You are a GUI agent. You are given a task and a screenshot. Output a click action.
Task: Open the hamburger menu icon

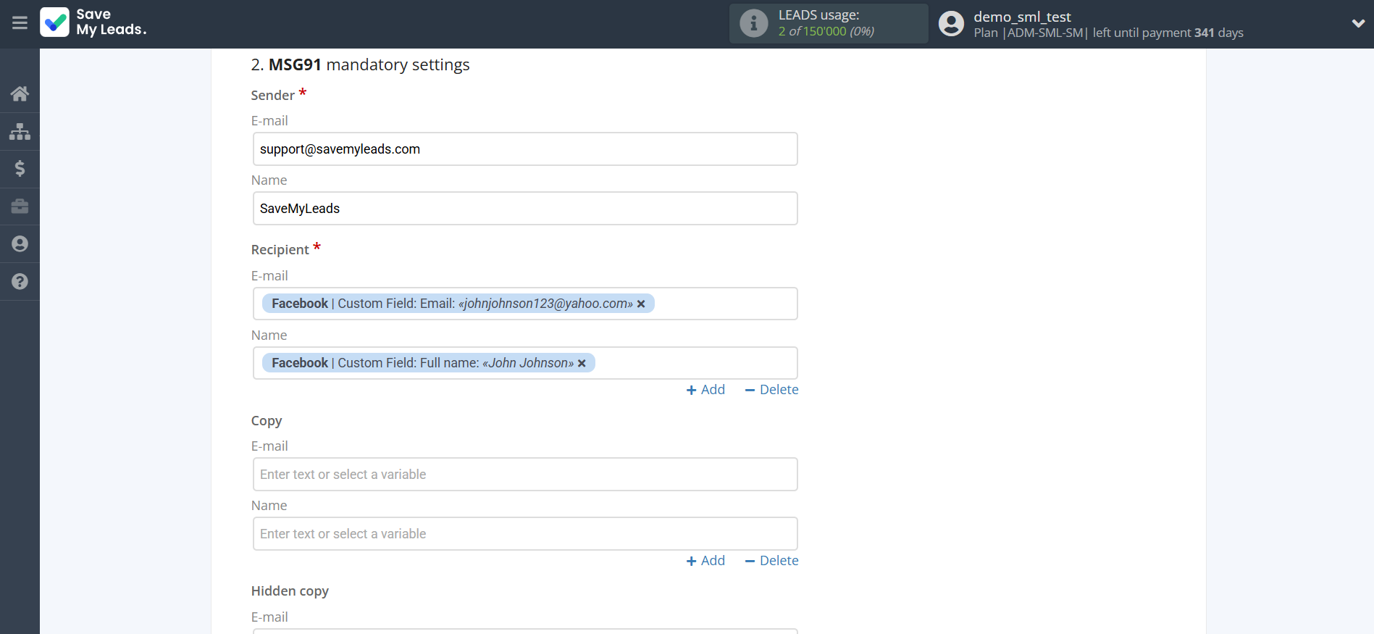(x=20, y=23)
